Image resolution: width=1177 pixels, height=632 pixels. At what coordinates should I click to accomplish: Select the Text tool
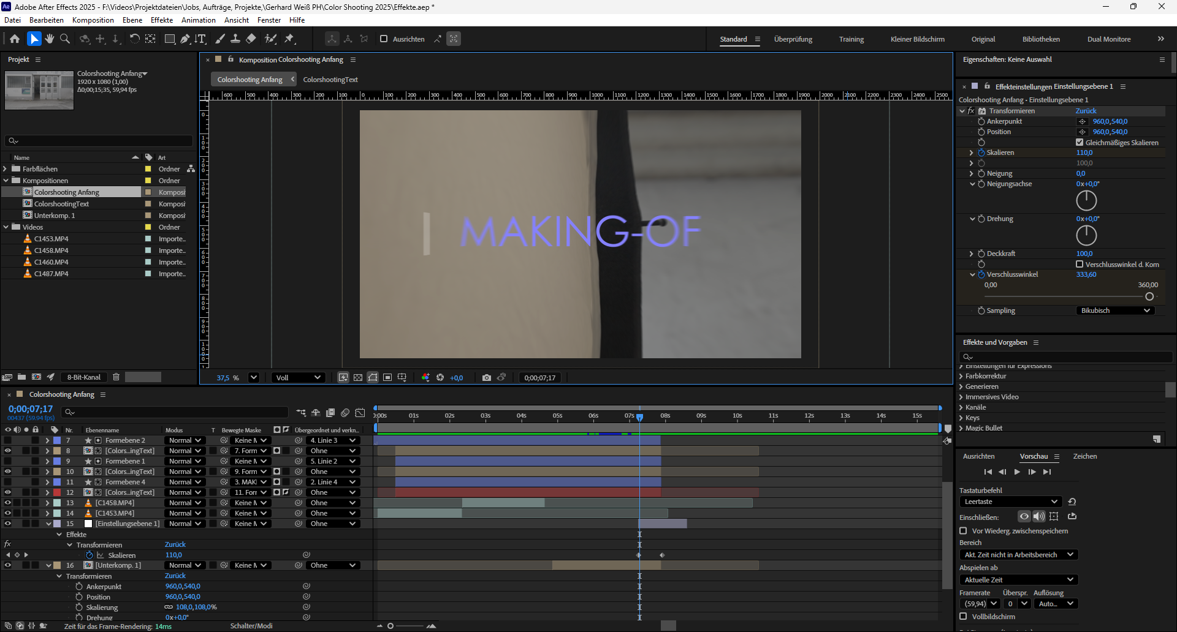coord(200,39)
